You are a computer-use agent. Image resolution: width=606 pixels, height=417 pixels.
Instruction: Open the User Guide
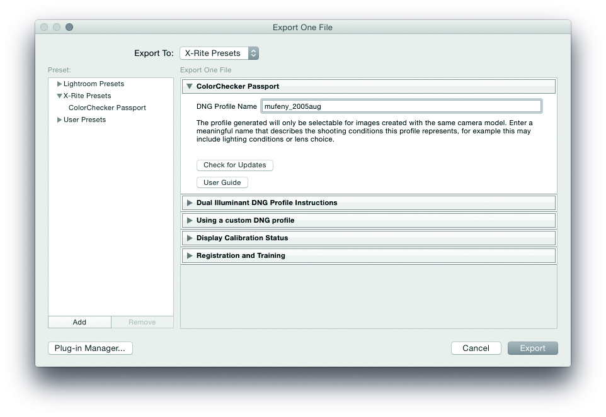(x=222, y=182)
